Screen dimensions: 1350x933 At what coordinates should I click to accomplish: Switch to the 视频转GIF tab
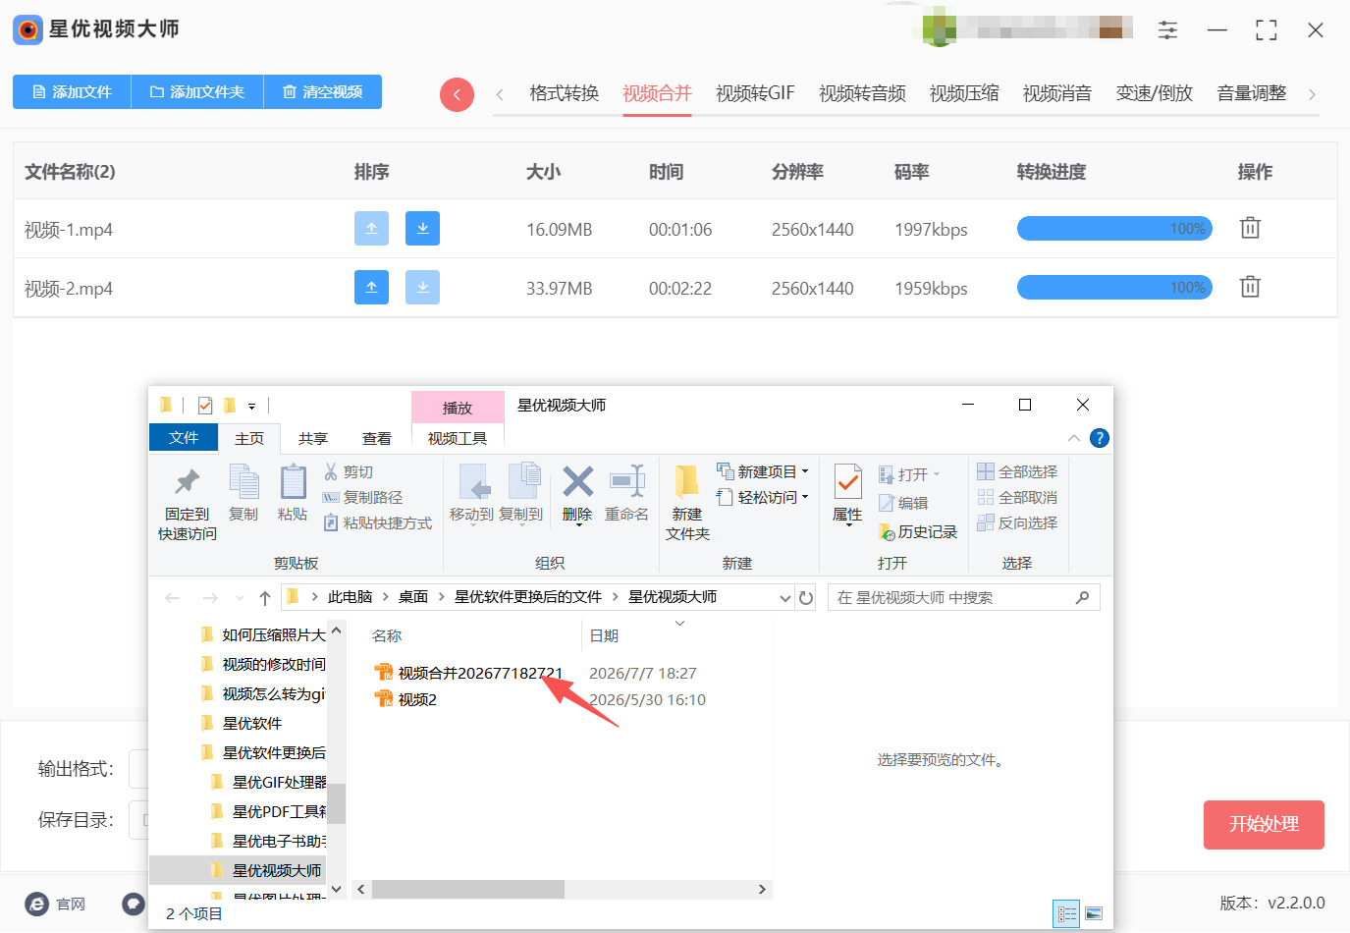click(755, 93)
